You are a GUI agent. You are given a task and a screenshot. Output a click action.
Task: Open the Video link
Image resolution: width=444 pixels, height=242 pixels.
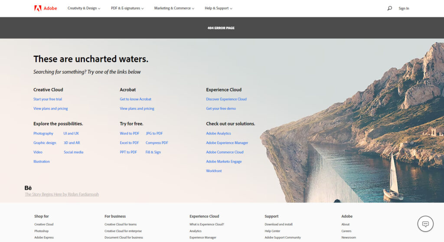[x=38, y=152]
